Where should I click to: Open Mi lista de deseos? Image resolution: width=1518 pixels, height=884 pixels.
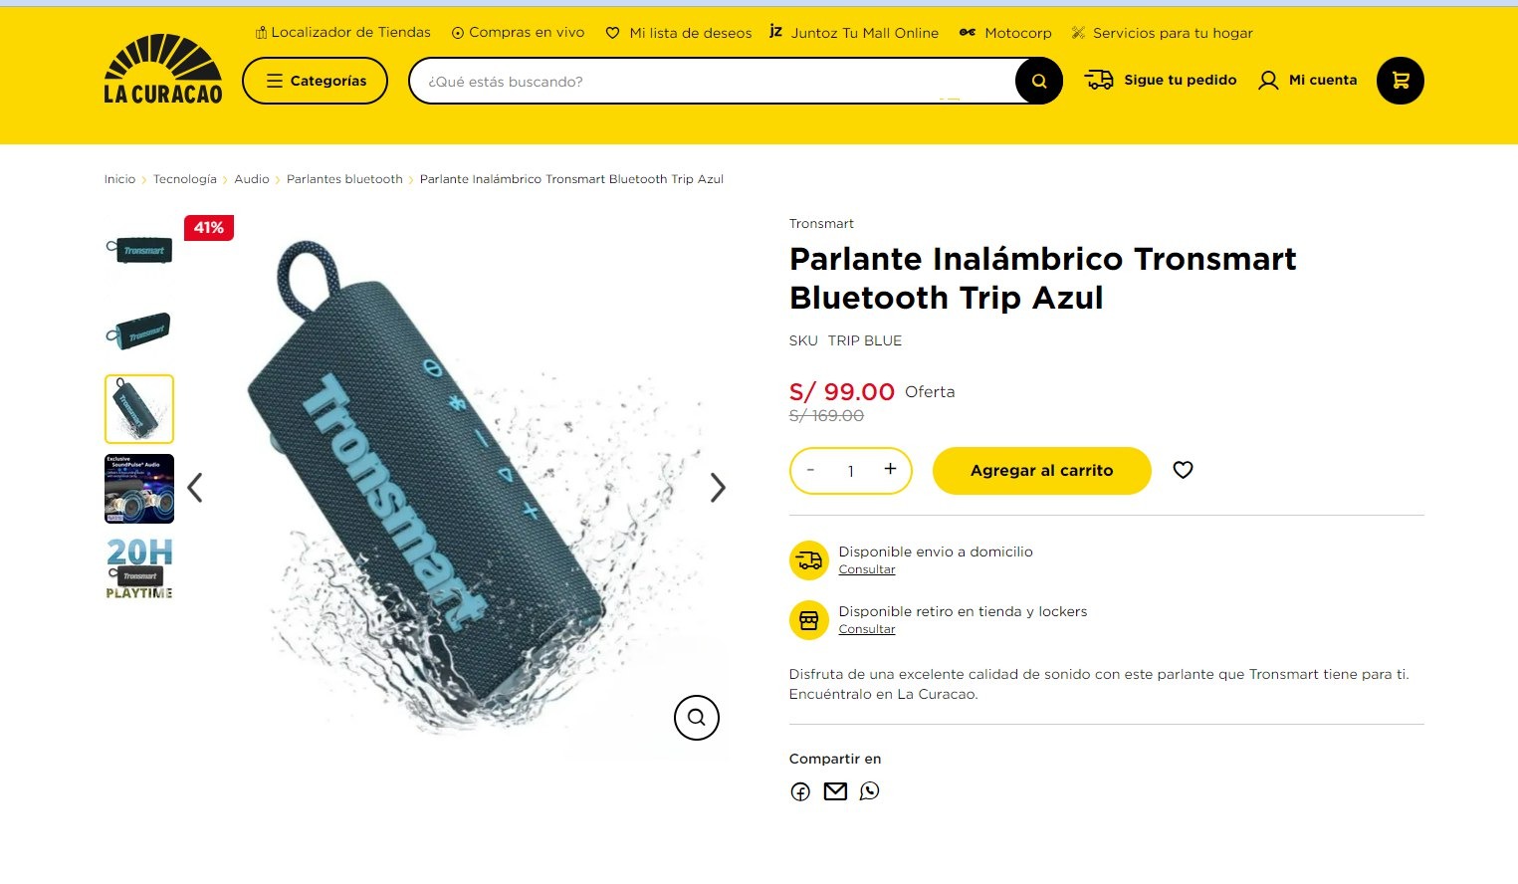coord(679,33)
